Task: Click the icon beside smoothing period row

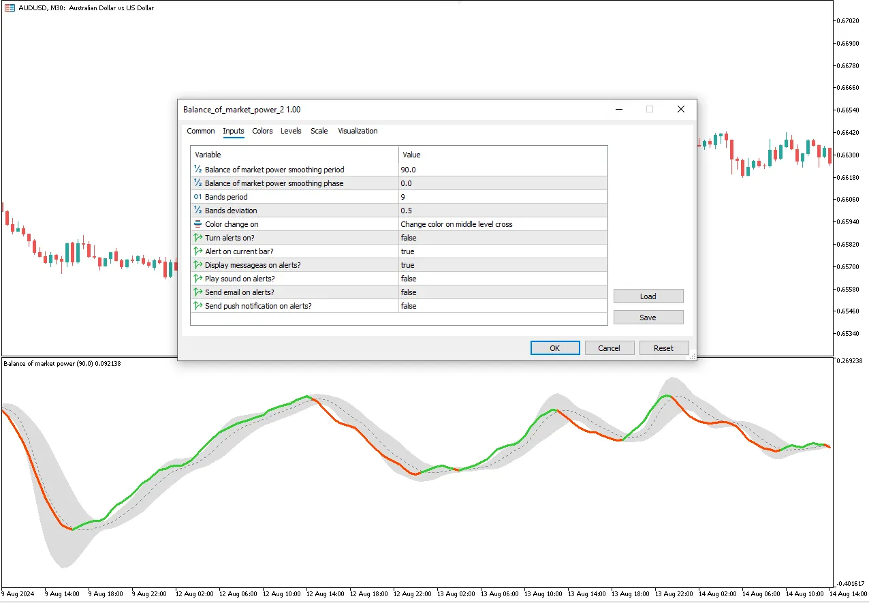Action: click(197, 170)
